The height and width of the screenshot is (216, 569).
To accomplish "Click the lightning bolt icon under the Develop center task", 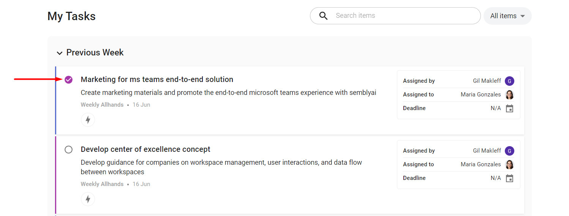I will point(88,199).
